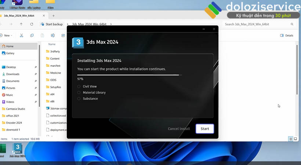
Task: Select the Substance radio option
Action: [79, 99]
